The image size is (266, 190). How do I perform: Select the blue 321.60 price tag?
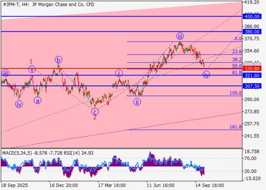pyautogui.click(x=252, y=76)
